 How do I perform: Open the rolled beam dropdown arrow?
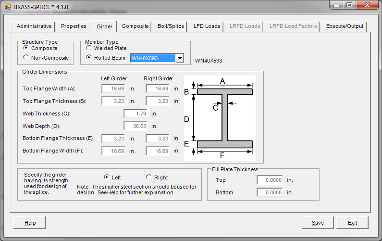pos(180,58)
